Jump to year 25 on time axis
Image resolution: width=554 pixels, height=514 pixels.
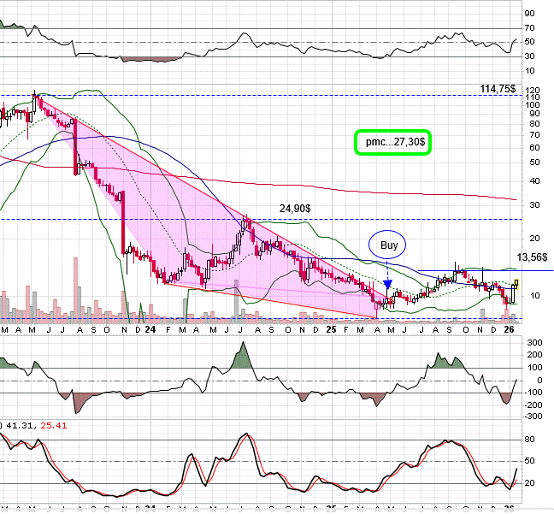[331, 329]
